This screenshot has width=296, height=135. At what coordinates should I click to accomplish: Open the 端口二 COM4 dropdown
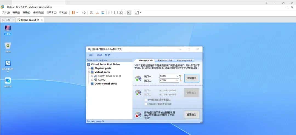click(177, 81)
